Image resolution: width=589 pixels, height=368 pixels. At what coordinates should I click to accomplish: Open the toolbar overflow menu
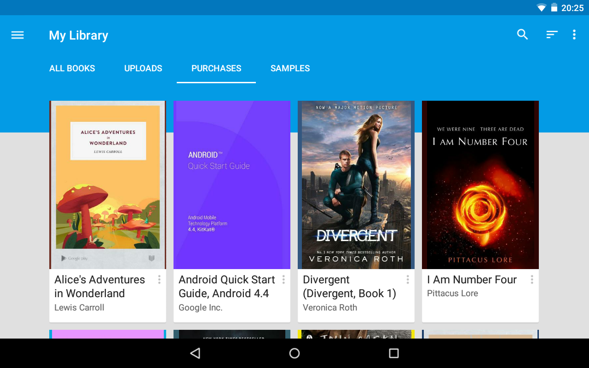pyautogui.click(x=574, y=34)
